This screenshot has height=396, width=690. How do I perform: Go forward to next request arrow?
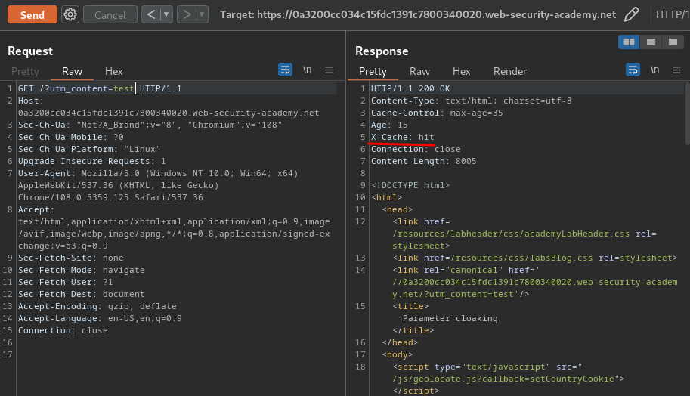[x=187, y=14]
